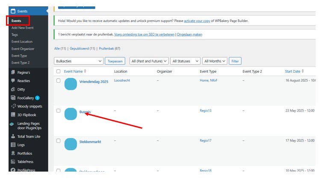Screen dimensions: 325x181
Task: Open Event Type 2 in sidebar
Action: point(21,62)
